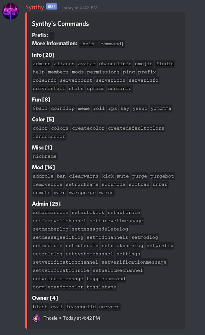This screenshot has width=205, height=335.
Task: Select the togglerandomcolor command under Admin
Action: 58,287
